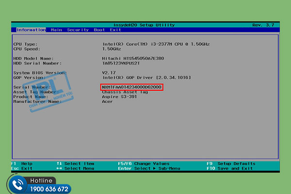Click the Hotline label
The width and height of the screenshot is (291, 194).
pos(41,180)
